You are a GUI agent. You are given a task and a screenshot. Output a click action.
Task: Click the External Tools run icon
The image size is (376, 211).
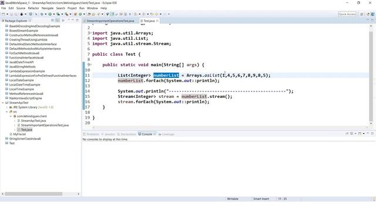66,14
